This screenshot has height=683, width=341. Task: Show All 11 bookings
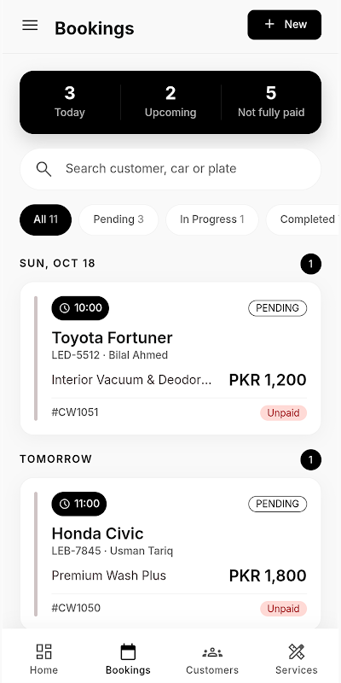pos(46,219)
